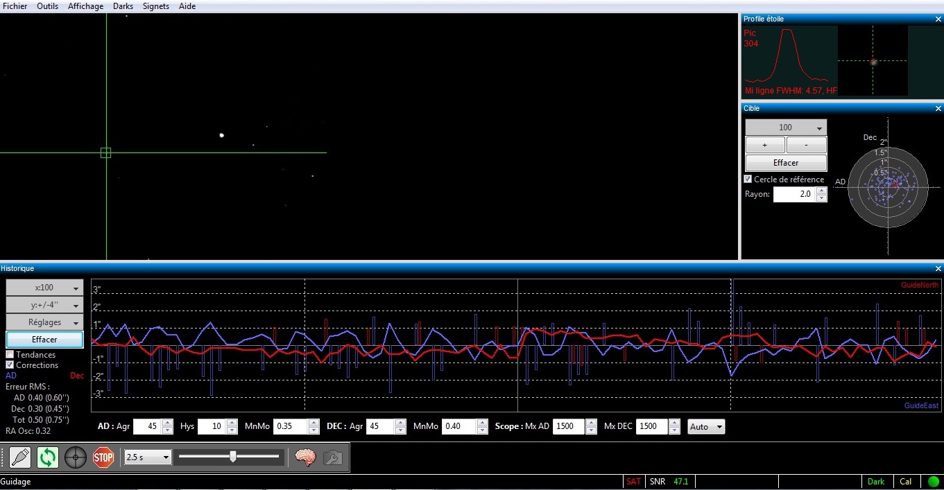944x490 pixels.
Task: Click the camera connect (USB plug) icon
Action: [20, 457]
